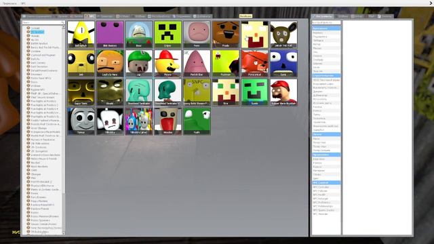Spawn the brown Freddy bear NPC
Screen dimensions: 434x244
pos(226,35)
